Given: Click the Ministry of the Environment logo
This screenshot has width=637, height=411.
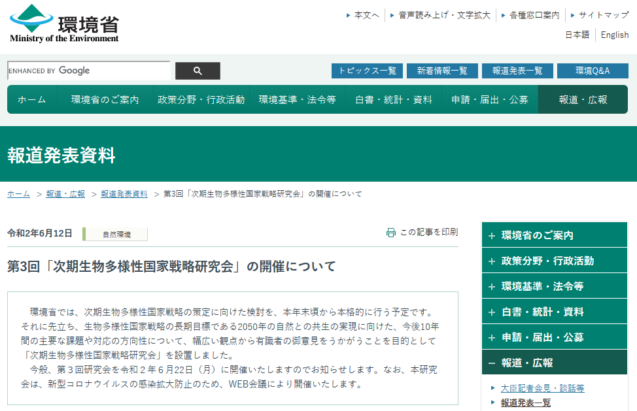Looking at the screenshot, I should [64, 24].
